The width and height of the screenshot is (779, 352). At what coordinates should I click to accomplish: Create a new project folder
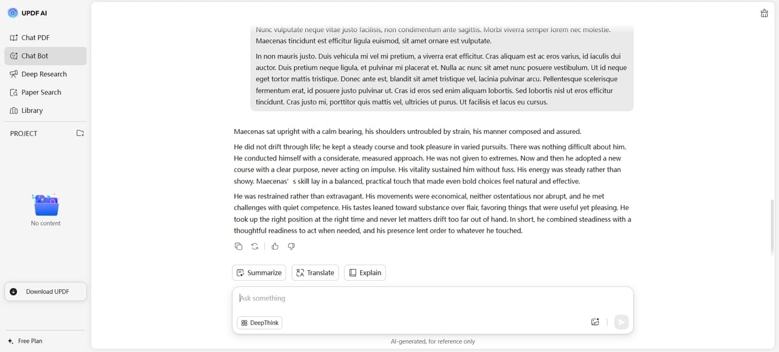80,133
